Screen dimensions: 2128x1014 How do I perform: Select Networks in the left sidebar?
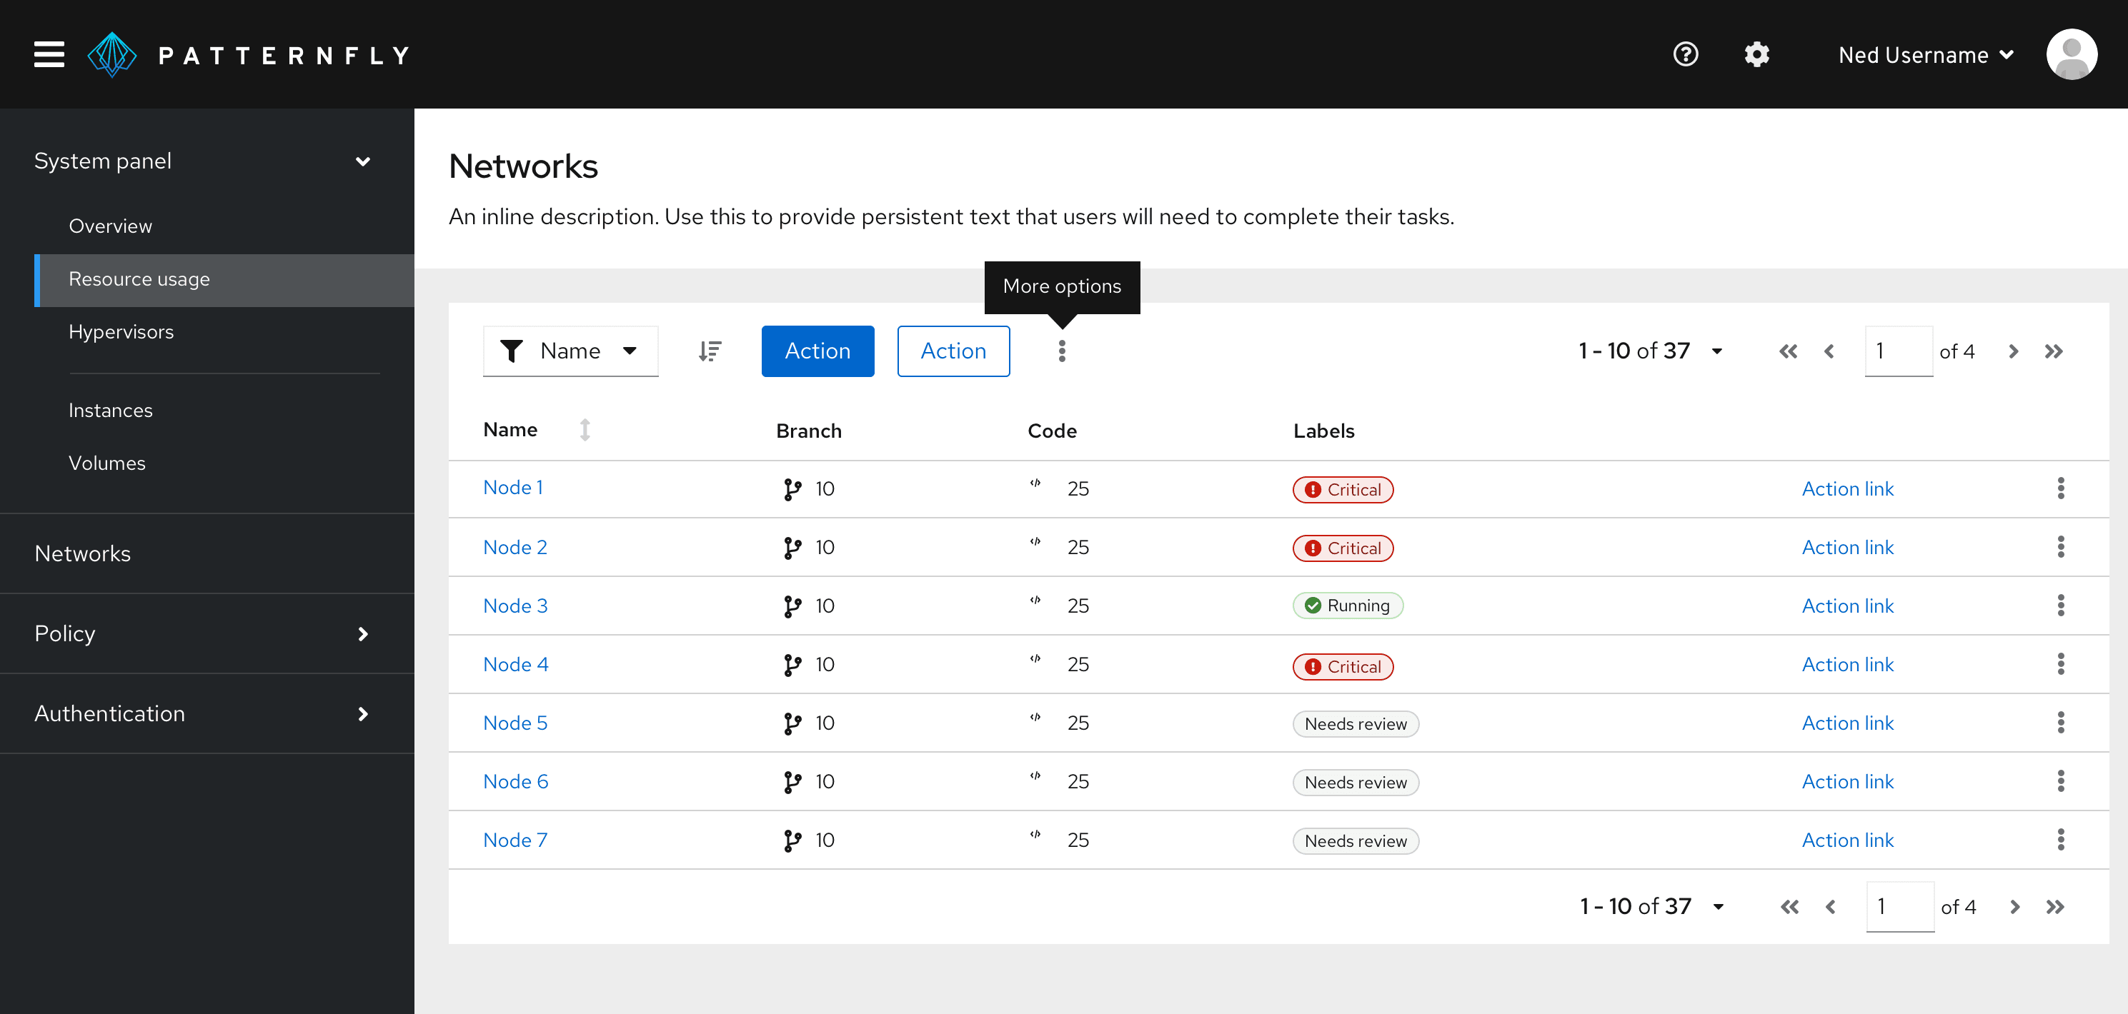(x=83, y=553)
